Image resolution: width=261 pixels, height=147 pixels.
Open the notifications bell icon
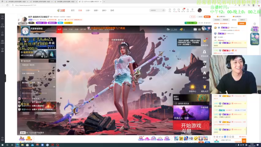(188, 10)
